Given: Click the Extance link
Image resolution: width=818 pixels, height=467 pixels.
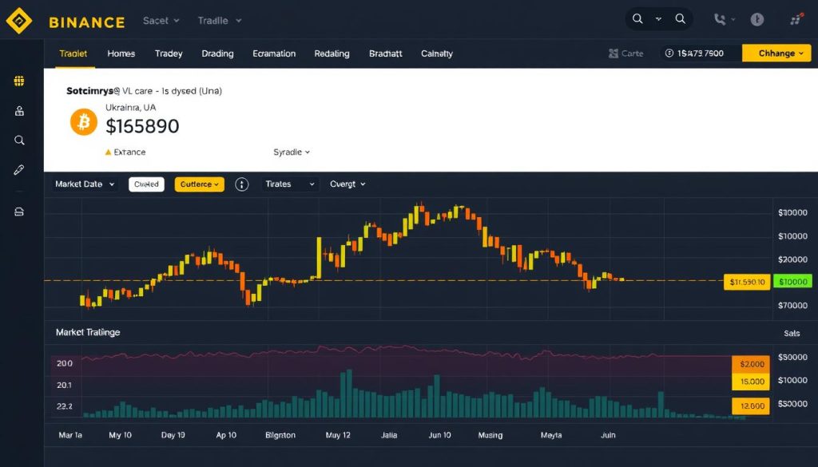Looking at the screenshot, I should click(x=129, y=152).
